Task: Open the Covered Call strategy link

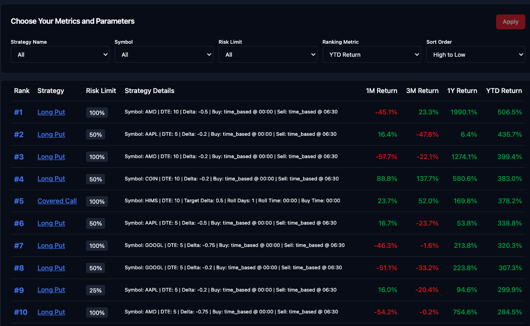Action: tap(57, 201)
